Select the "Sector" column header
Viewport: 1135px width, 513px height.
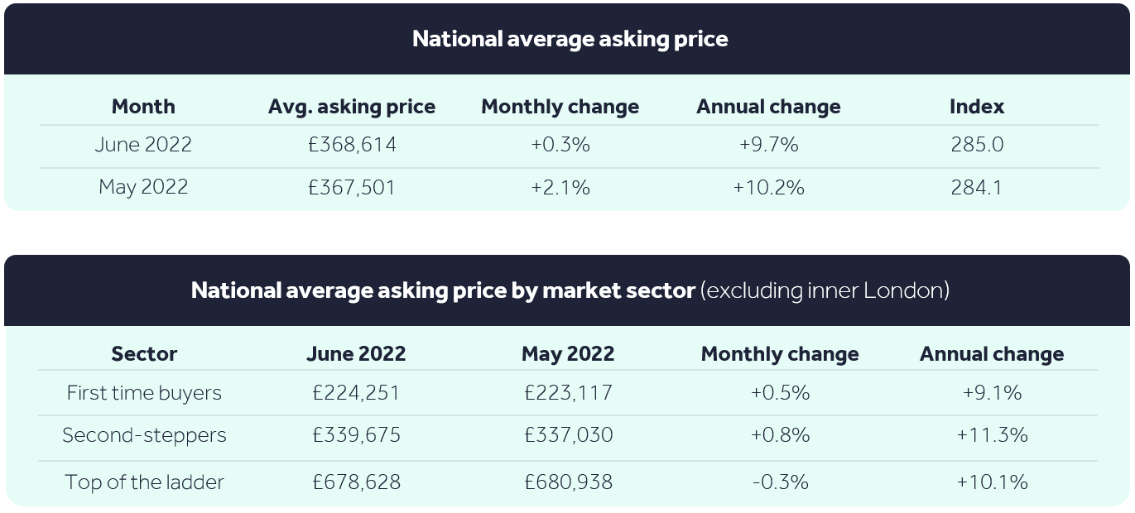click(x=144, y=354)
